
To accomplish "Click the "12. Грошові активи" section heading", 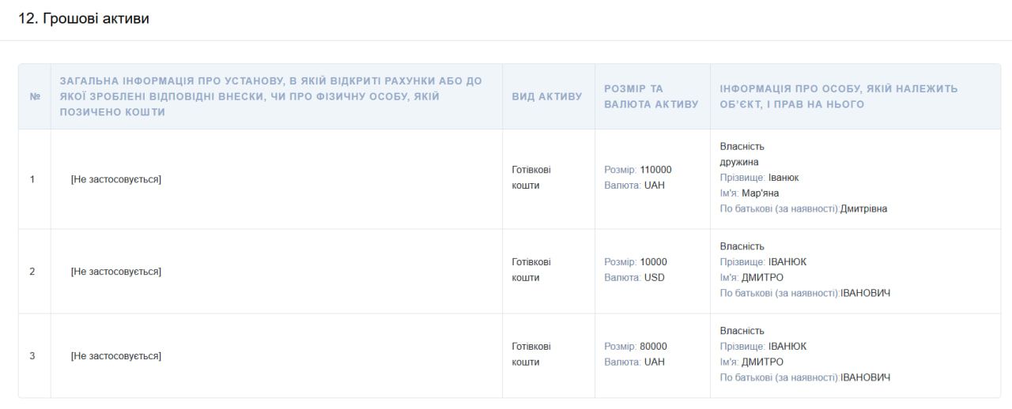I will tap(84, 18).
